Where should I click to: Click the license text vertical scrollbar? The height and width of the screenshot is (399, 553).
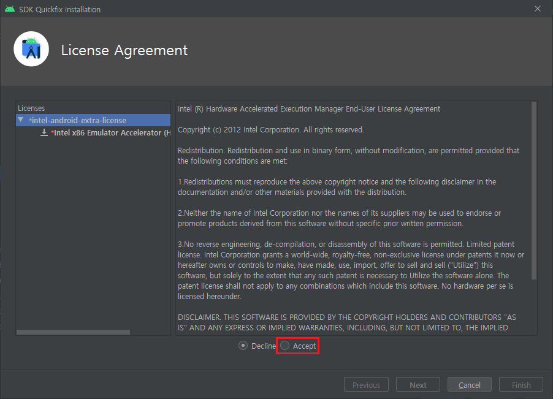[x=534, y=191]
